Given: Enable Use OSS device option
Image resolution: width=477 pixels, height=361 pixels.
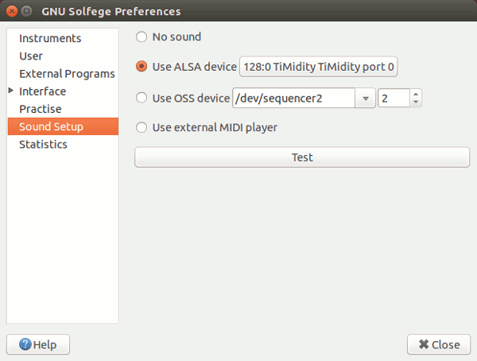Looking at the screenshot, I should click(142, 98).
